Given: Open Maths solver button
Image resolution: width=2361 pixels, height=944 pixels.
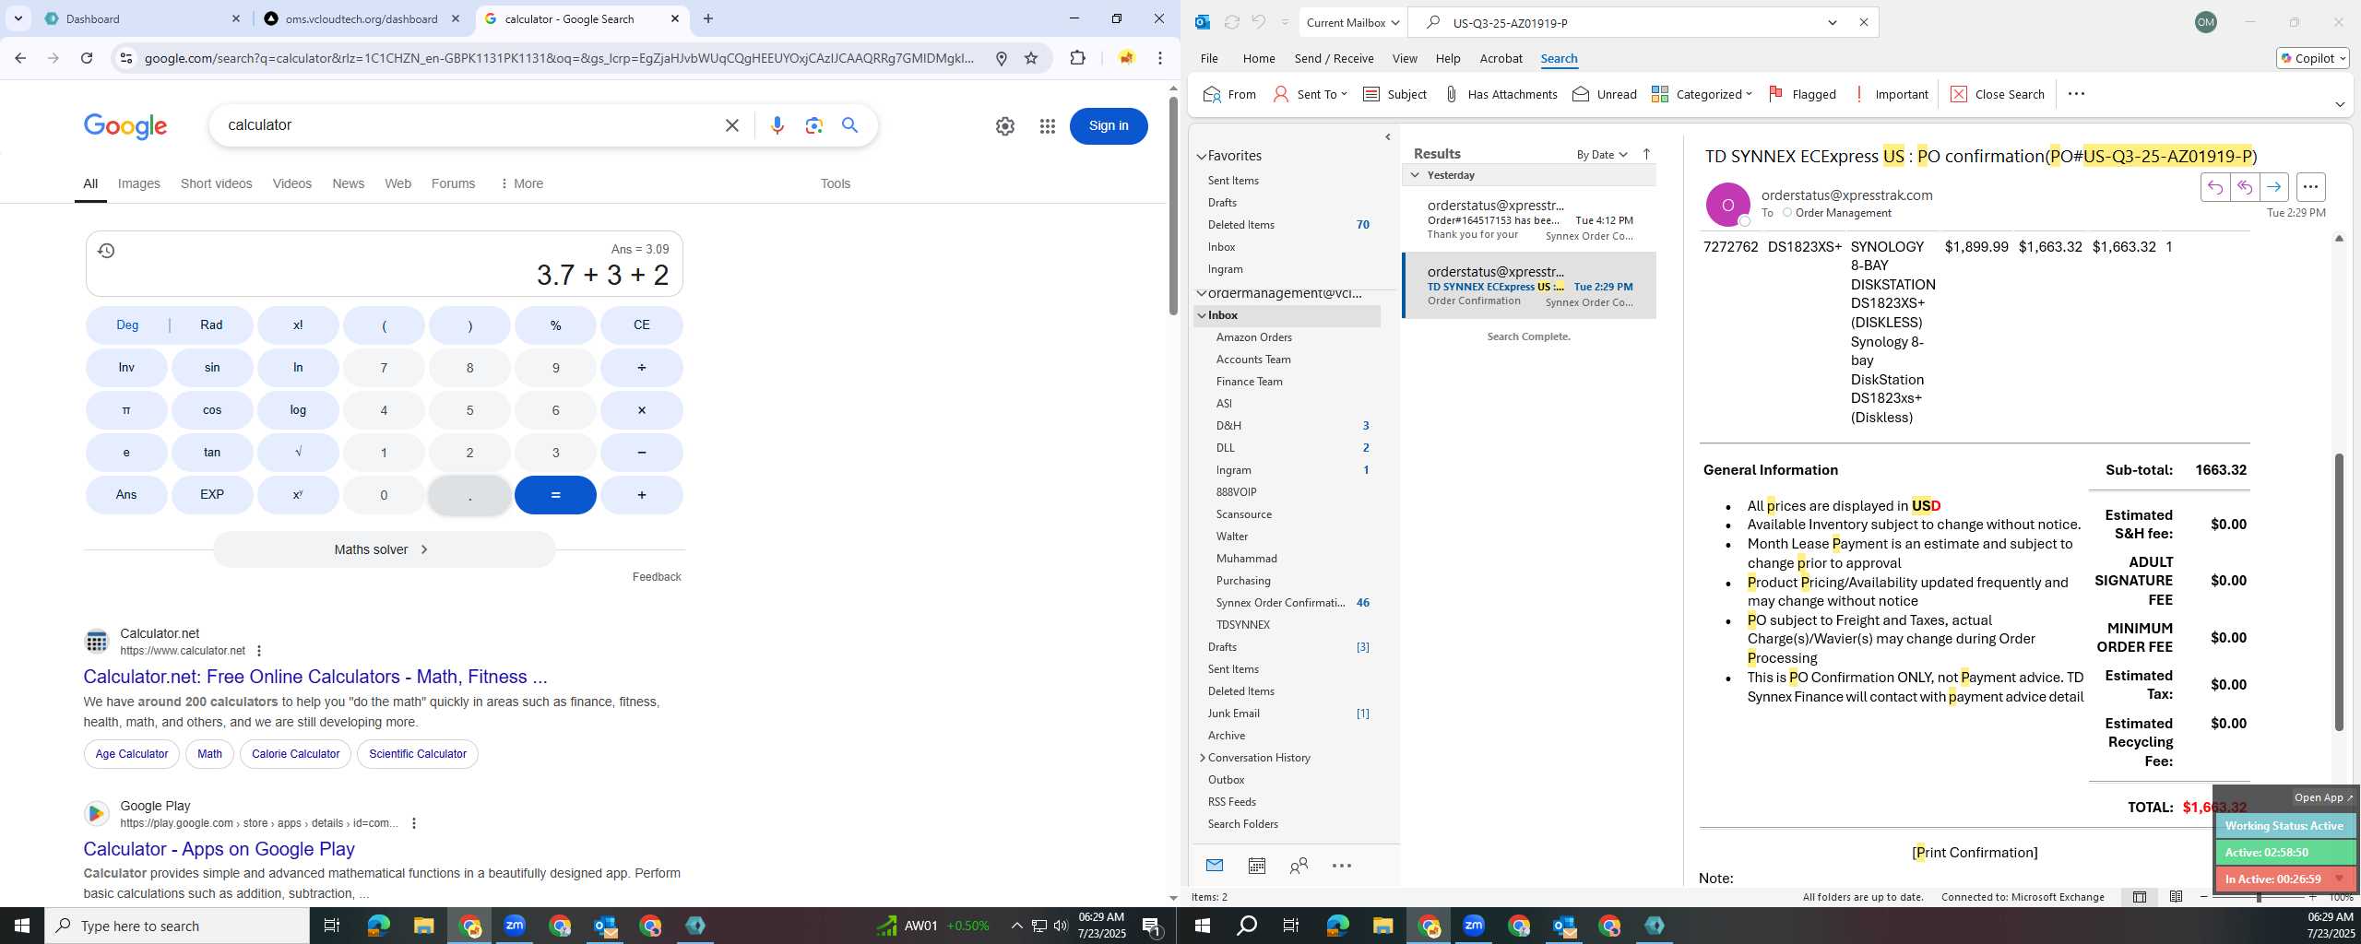Looking at the screenshot, I should coord(384,549).
